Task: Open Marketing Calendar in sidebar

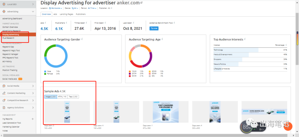Action: point(11,127)
